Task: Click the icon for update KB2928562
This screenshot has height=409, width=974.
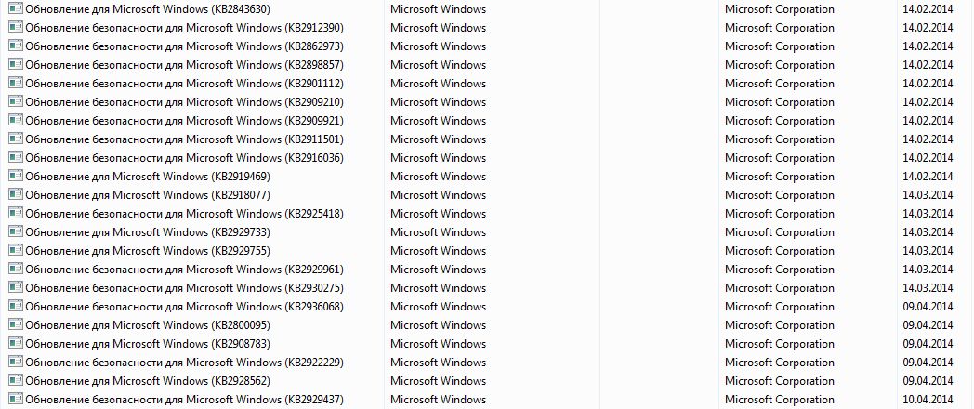Action: pos(15,381)
